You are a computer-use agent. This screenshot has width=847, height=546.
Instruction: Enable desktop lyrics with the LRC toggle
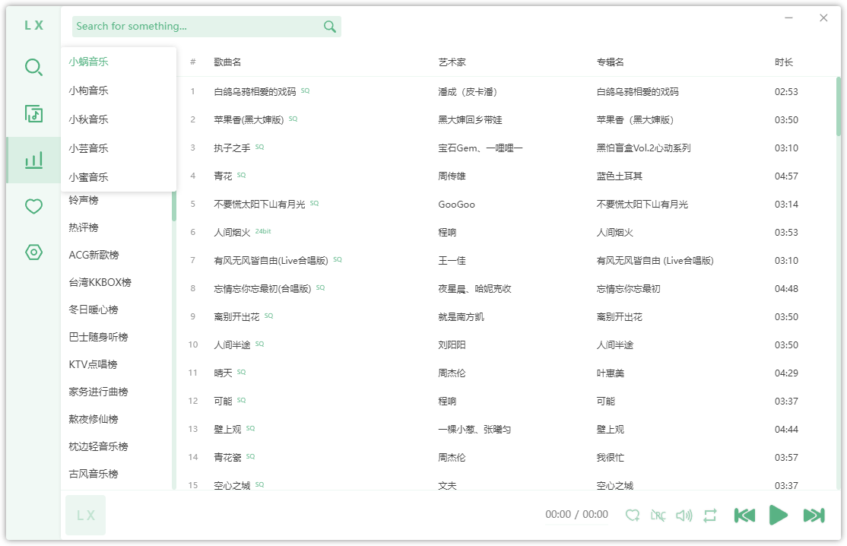(658, 515)
